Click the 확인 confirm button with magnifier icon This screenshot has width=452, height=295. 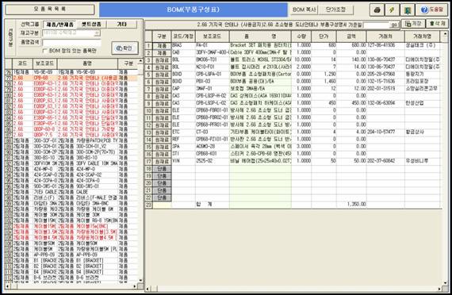coord(124,48)
